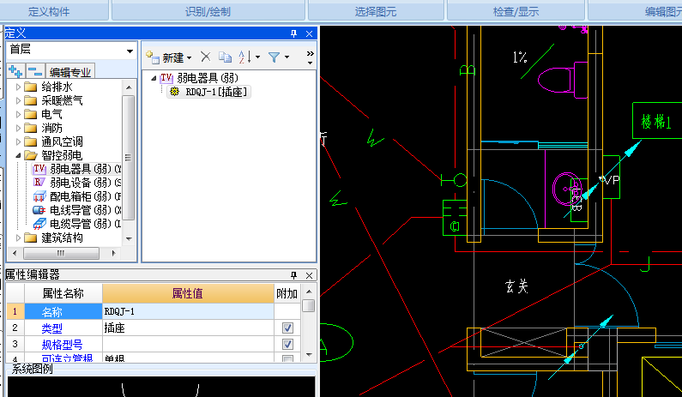Image resolution: width=682 pixels, height=397 pixels.
Task: Click the copy component icon
Action: (x=225, y=57)
